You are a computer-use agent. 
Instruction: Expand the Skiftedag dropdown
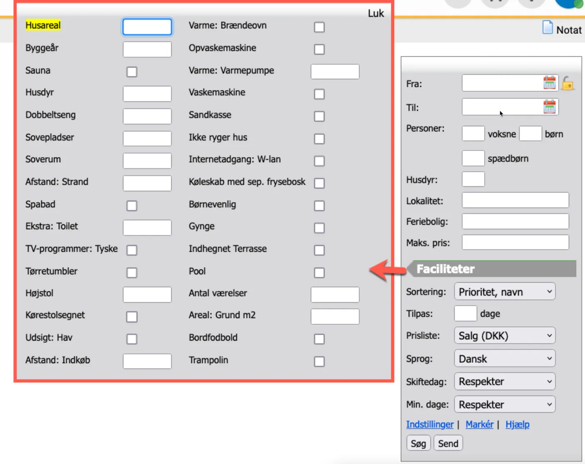pyautogui.click(x=505, y=381)
